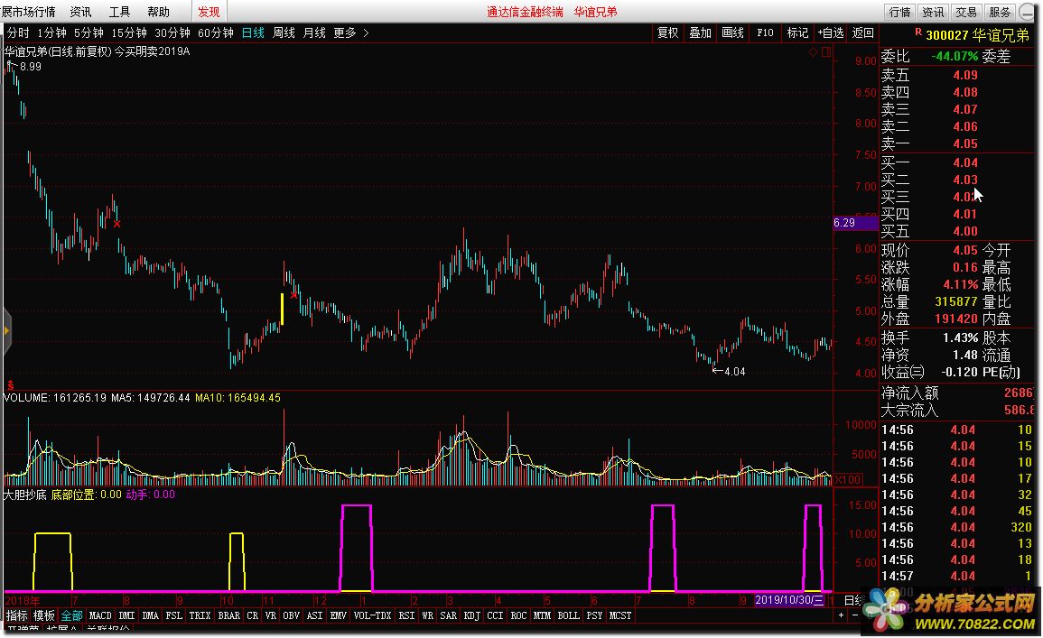
Task: Click the top-right 资讯 button
Action: click(933, 12)
